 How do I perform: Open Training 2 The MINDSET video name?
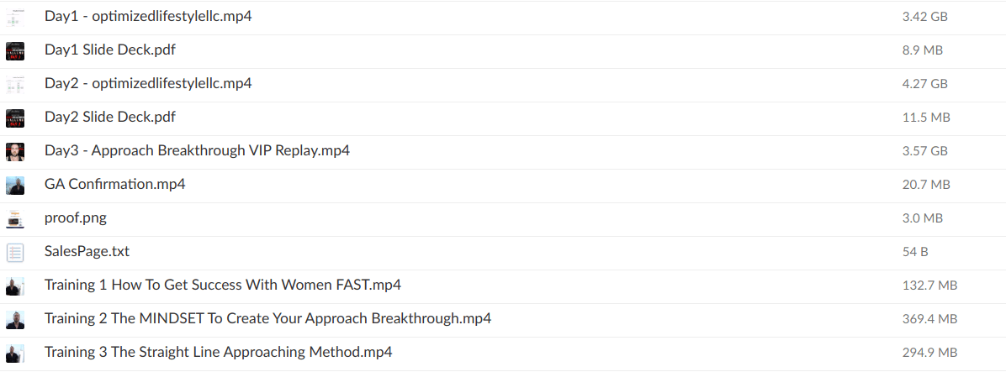[x=267, y=318]
